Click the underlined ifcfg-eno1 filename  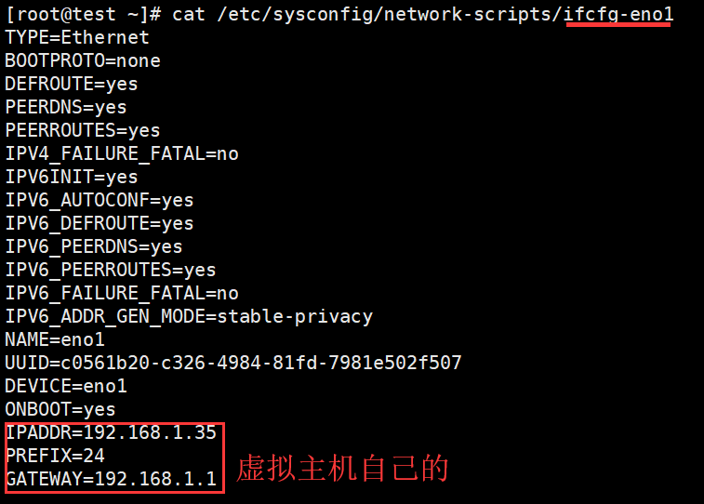(618, 14)
